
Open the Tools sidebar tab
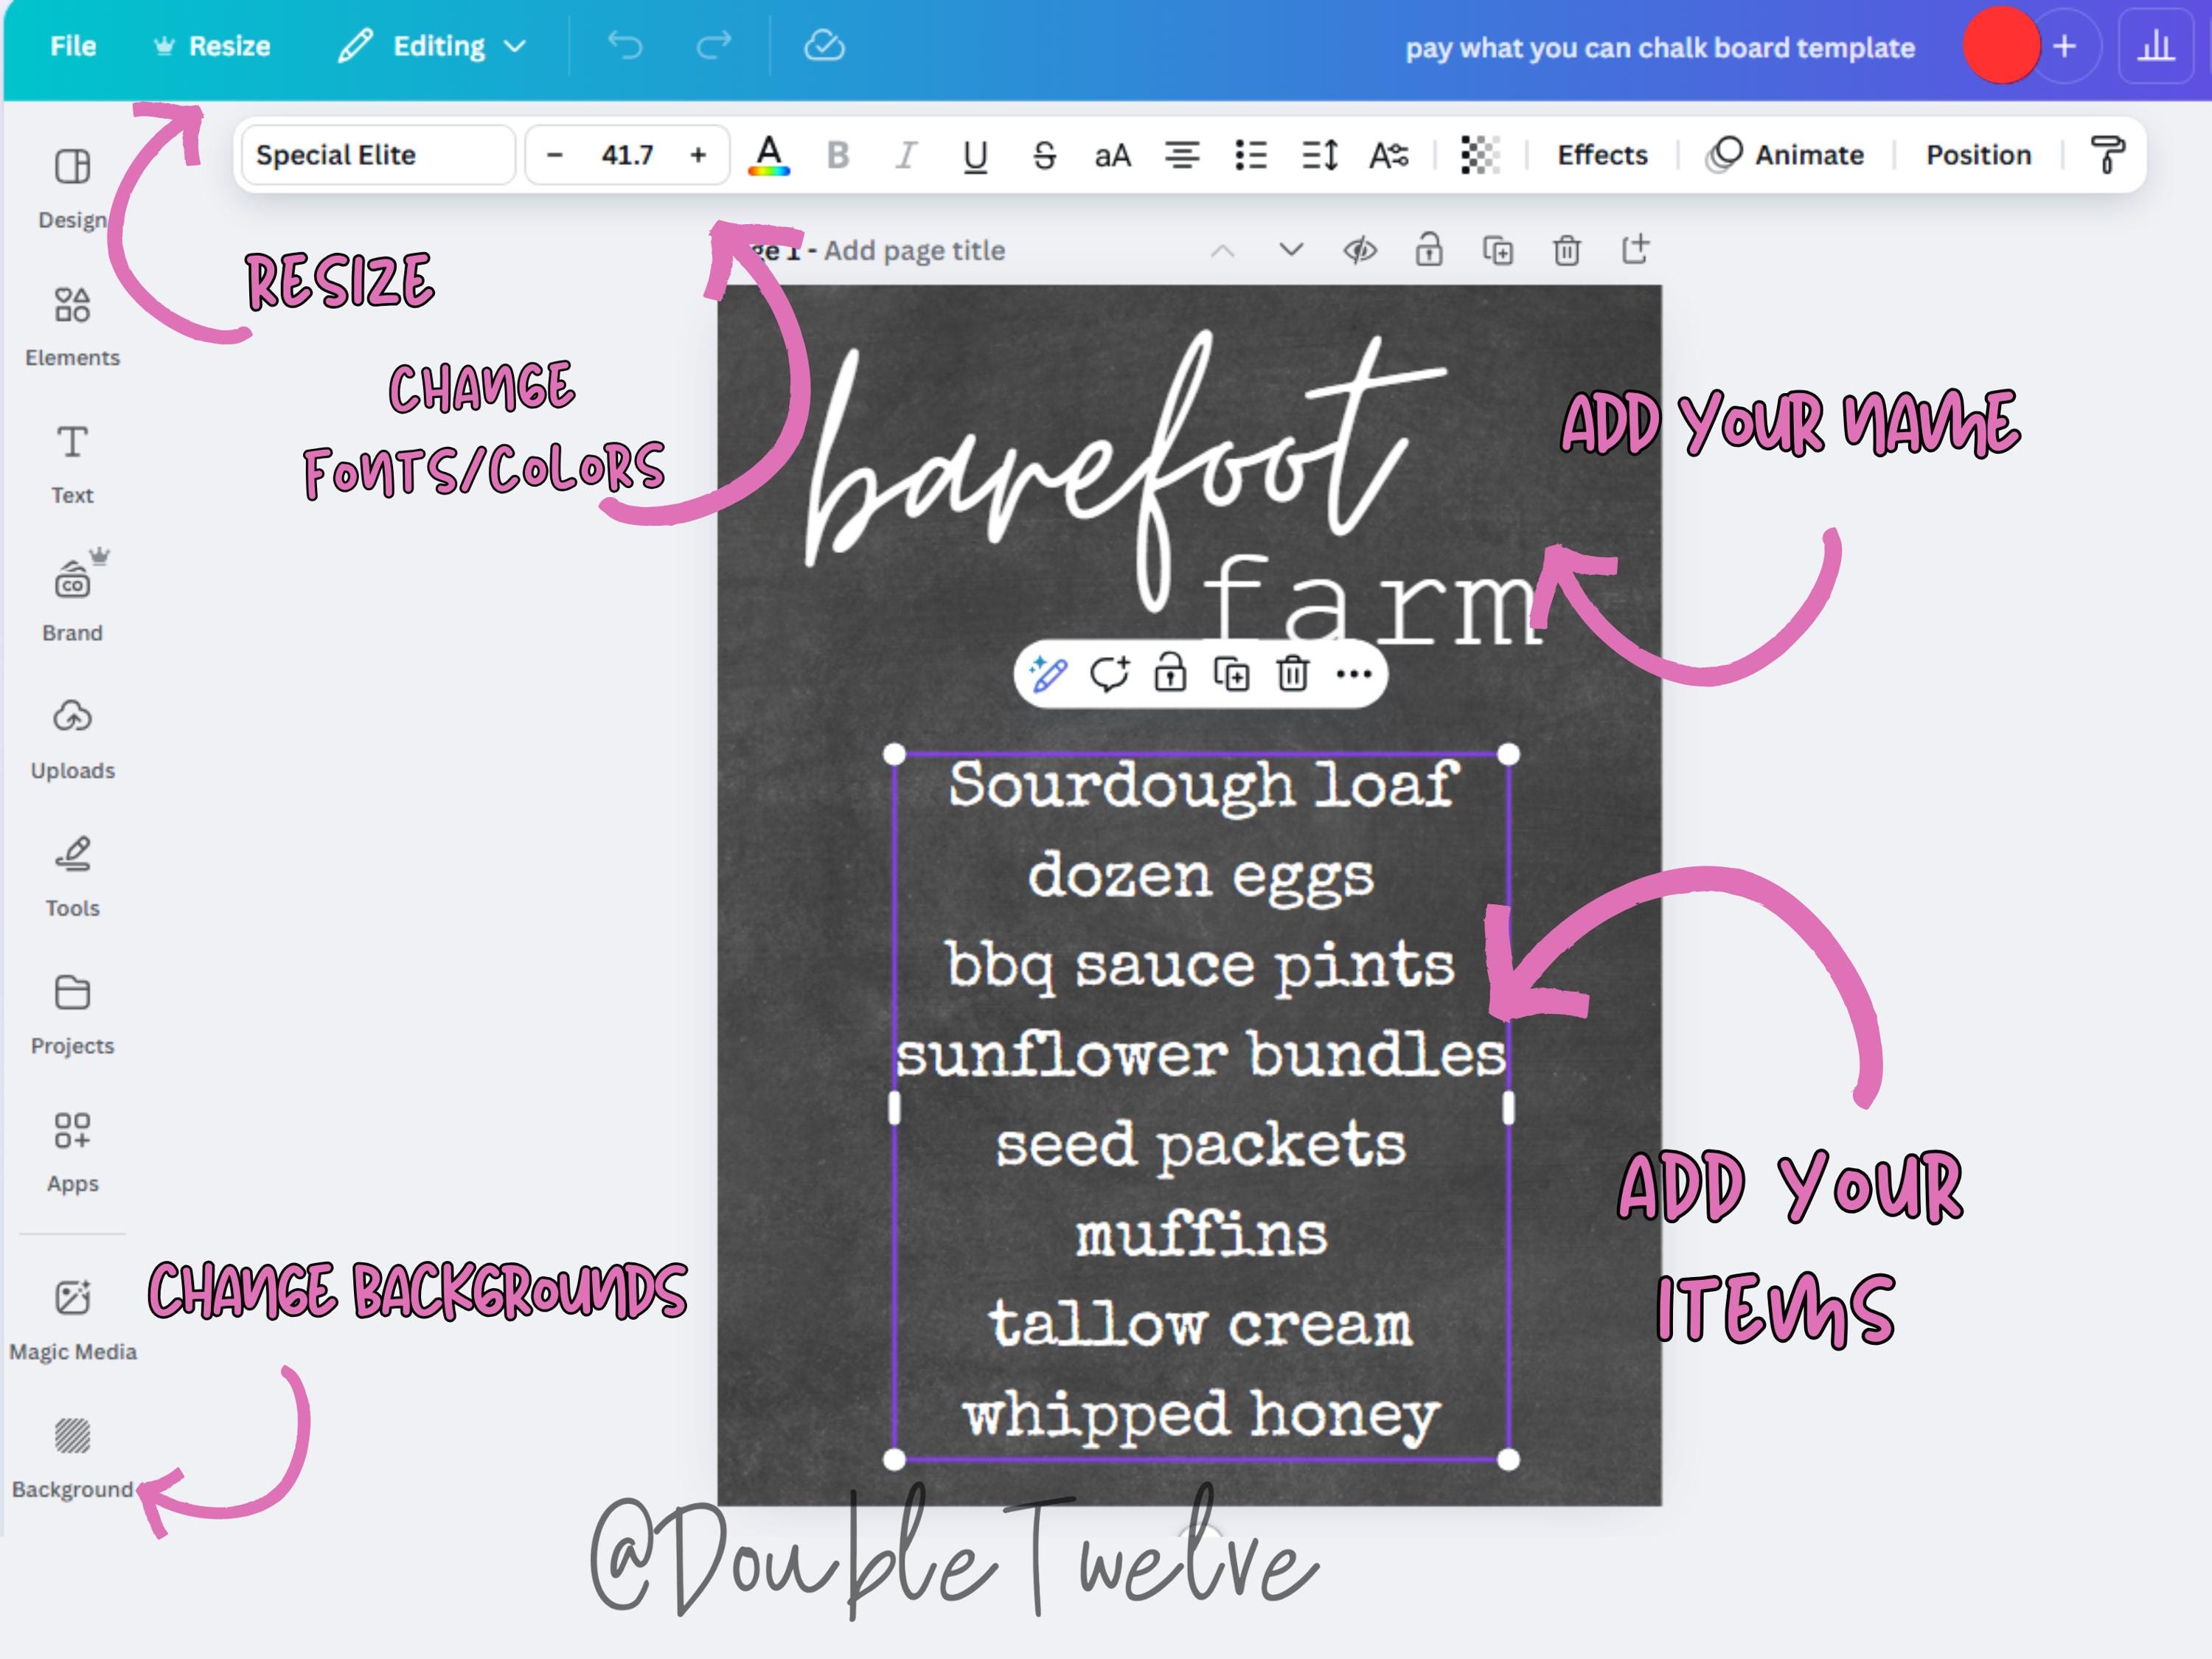[x=72, y=876]
